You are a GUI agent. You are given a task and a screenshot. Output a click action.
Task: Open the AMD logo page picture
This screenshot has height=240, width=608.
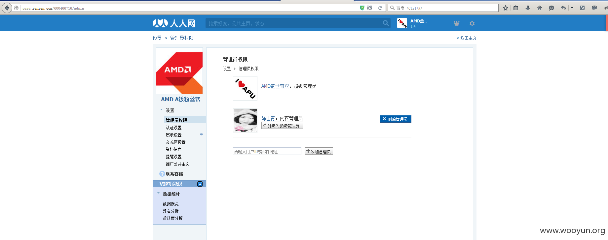(179, 71)
